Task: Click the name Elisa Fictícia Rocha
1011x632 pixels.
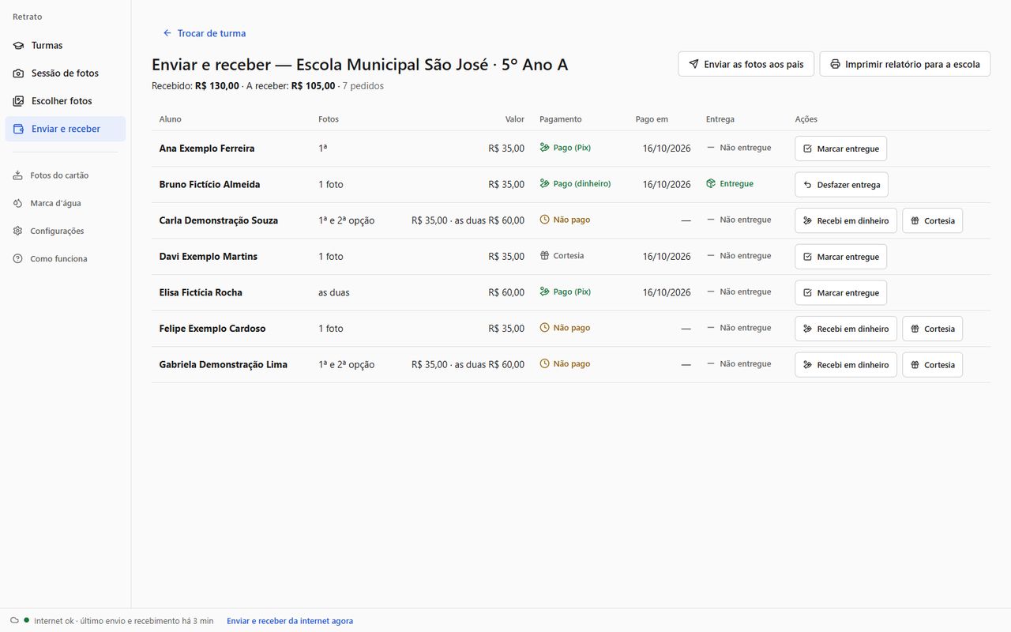Action: click(201, 292)
